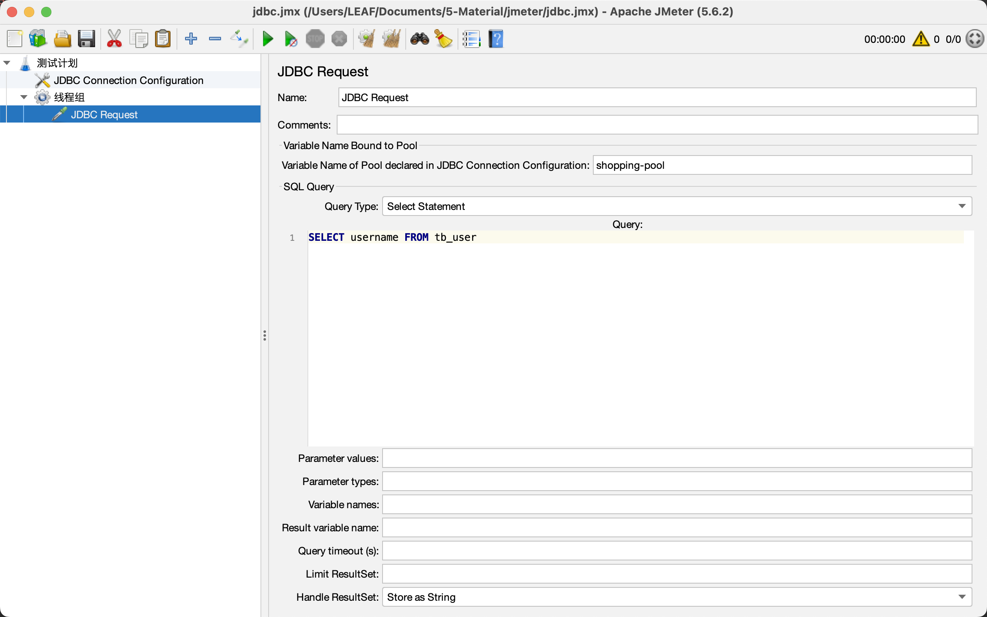Viewport: 987px width, 617px height.
Task: Save the test plan with floppy icon
Action: [87, 39]
